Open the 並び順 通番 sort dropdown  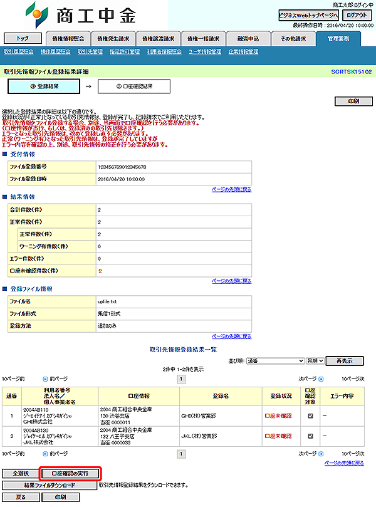point(275,361)
